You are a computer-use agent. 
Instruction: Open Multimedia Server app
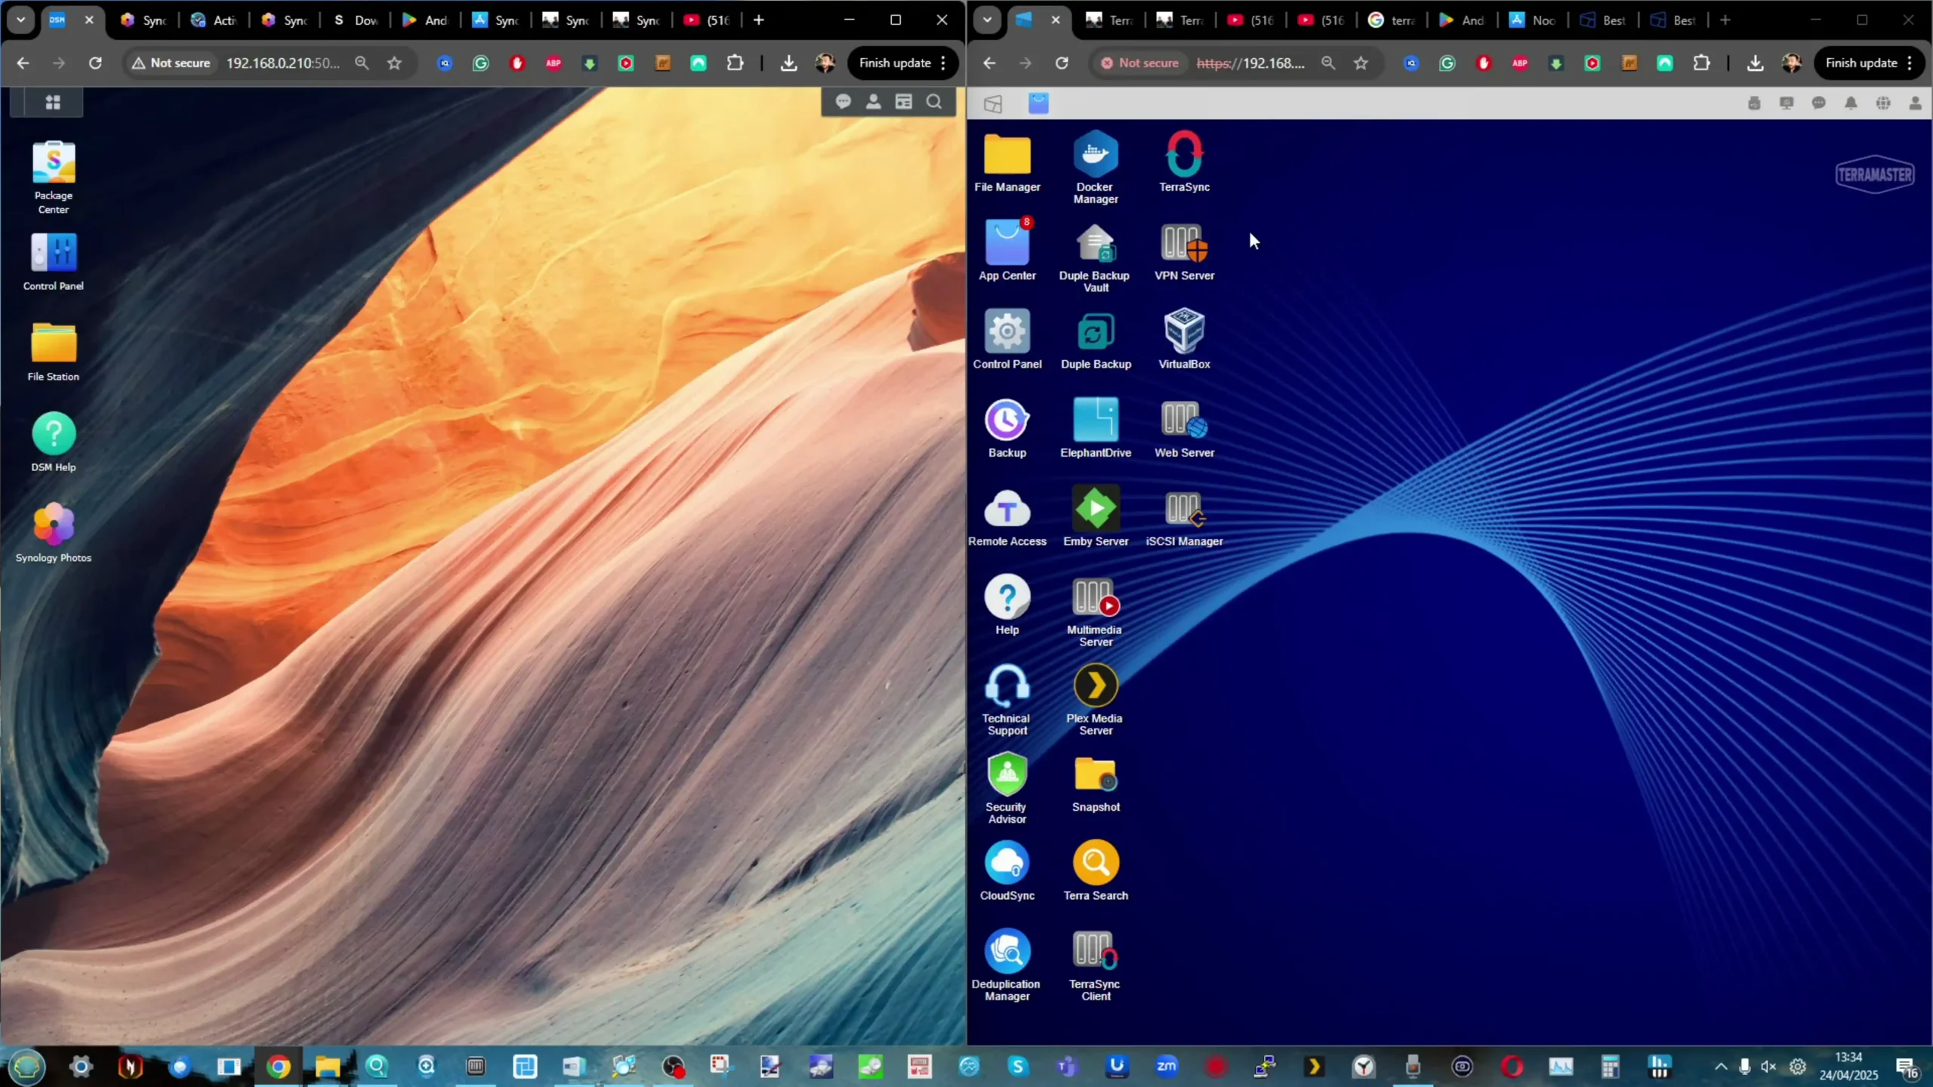[x=1096, y=613]
